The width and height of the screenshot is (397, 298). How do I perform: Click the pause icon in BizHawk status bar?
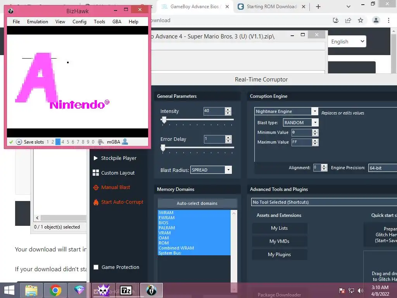(19, 142)
